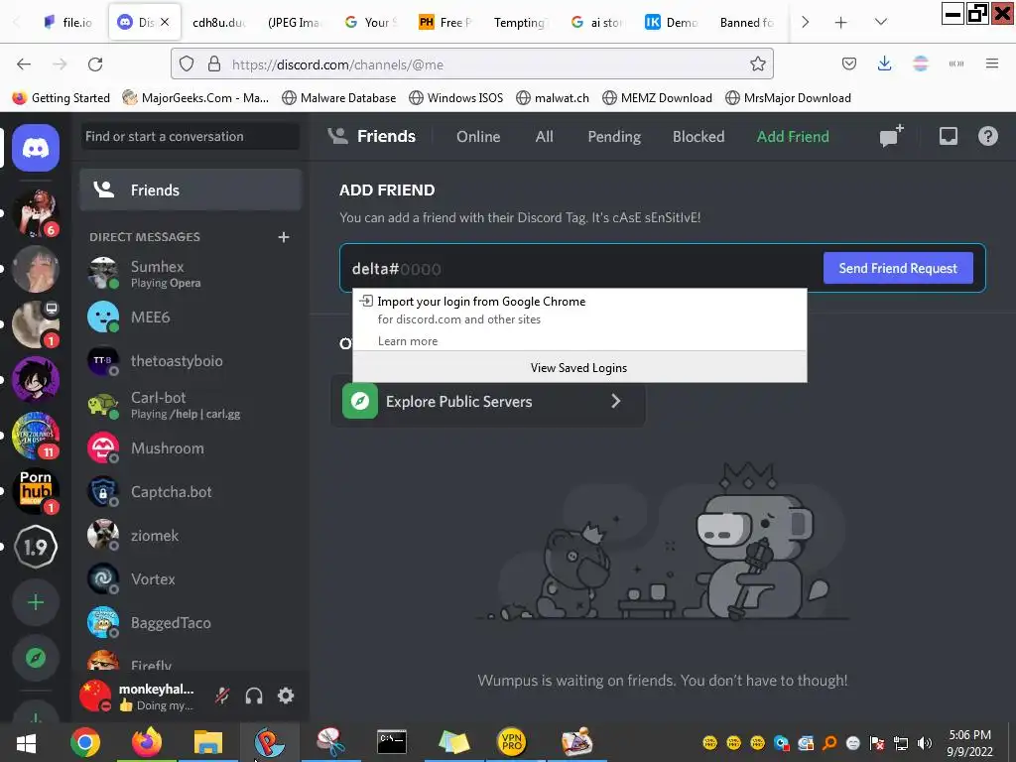The width and height of the screenshot is (1016, 762).
Task: Open Getting Started bookmark
Action: tap(62, 98)
